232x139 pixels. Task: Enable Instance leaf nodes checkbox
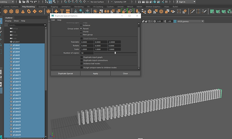[x=82, y=64]
